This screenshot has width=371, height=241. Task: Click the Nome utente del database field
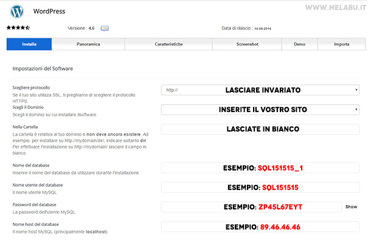point(260,187)
